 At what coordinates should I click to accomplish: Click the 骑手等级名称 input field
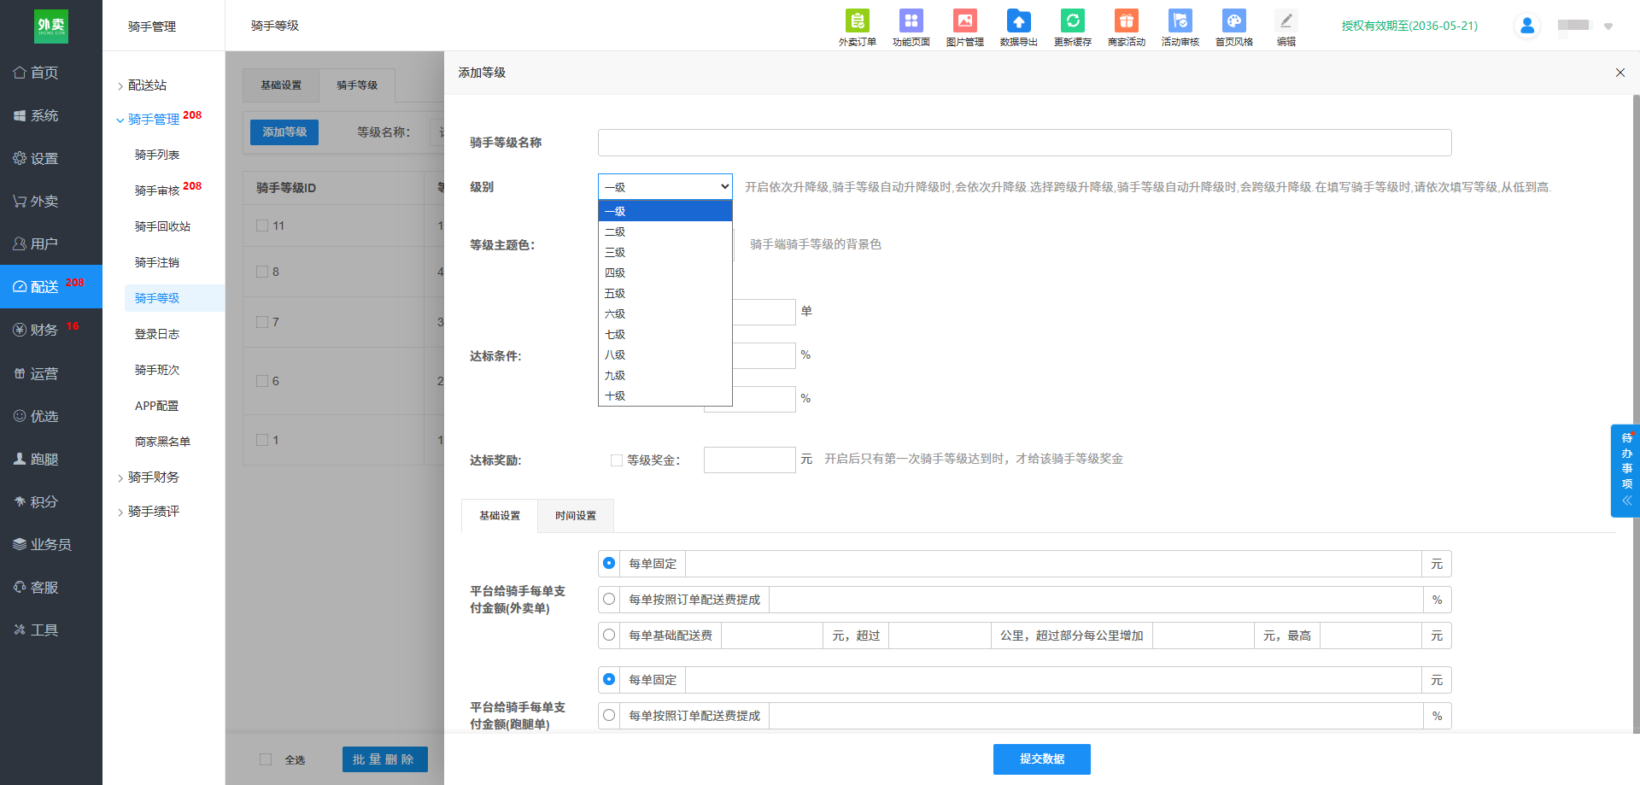click(1024, 143)
